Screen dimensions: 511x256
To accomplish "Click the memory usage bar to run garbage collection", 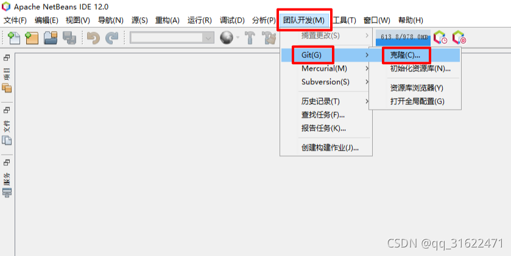I will tap(403, 38).
